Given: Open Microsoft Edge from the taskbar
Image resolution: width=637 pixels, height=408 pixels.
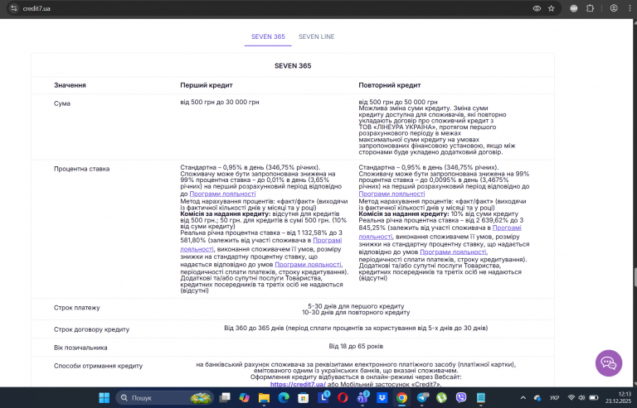Looking at the screenshot, I should pos(284,398).
